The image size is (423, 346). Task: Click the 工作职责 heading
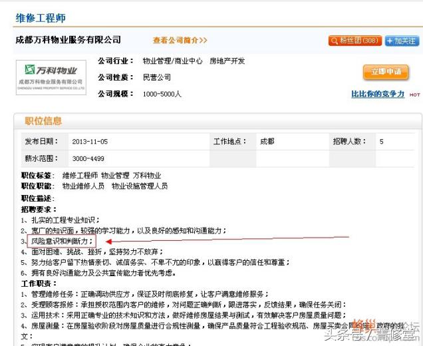pos(39,283)
